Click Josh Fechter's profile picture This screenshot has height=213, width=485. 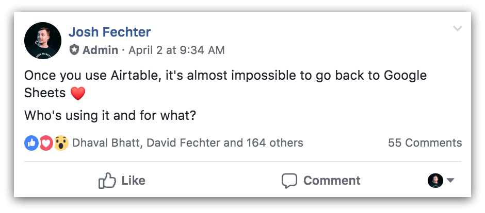coord(43,40)
